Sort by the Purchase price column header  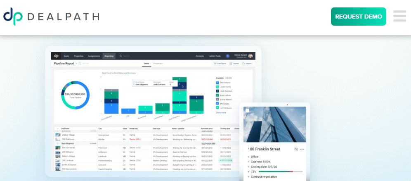pos(207,129)
